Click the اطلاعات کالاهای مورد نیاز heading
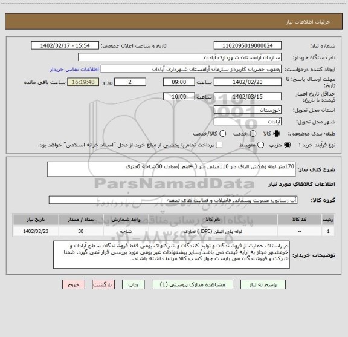The image size is (348, 337). point(302,184)
